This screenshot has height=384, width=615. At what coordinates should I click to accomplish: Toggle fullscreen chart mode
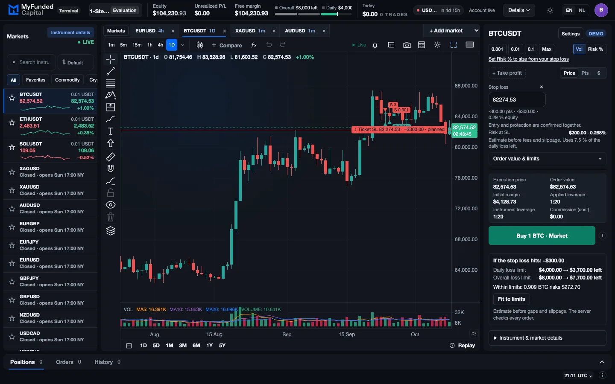click(454, 45)
